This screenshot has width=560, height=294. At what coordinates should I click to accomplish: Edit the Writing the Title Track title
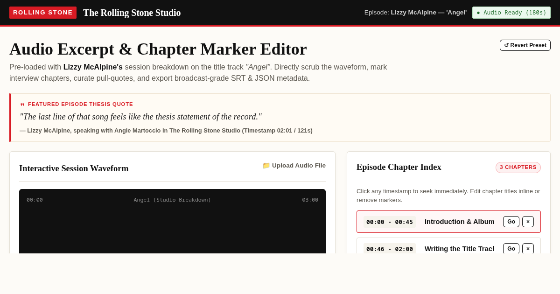coord(459,249)
